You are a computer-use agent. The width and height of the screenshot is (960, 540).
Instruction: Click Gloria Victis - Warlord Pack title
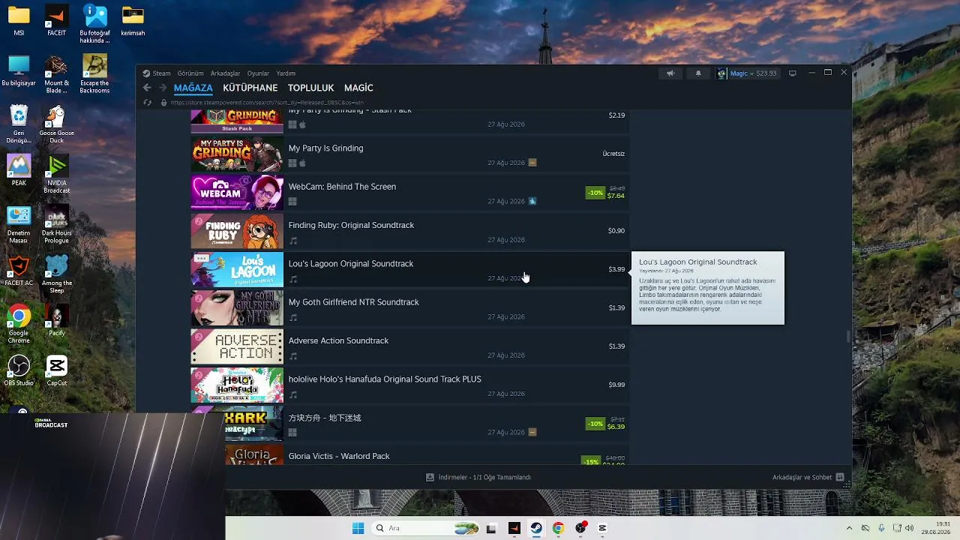pos(339,456)
